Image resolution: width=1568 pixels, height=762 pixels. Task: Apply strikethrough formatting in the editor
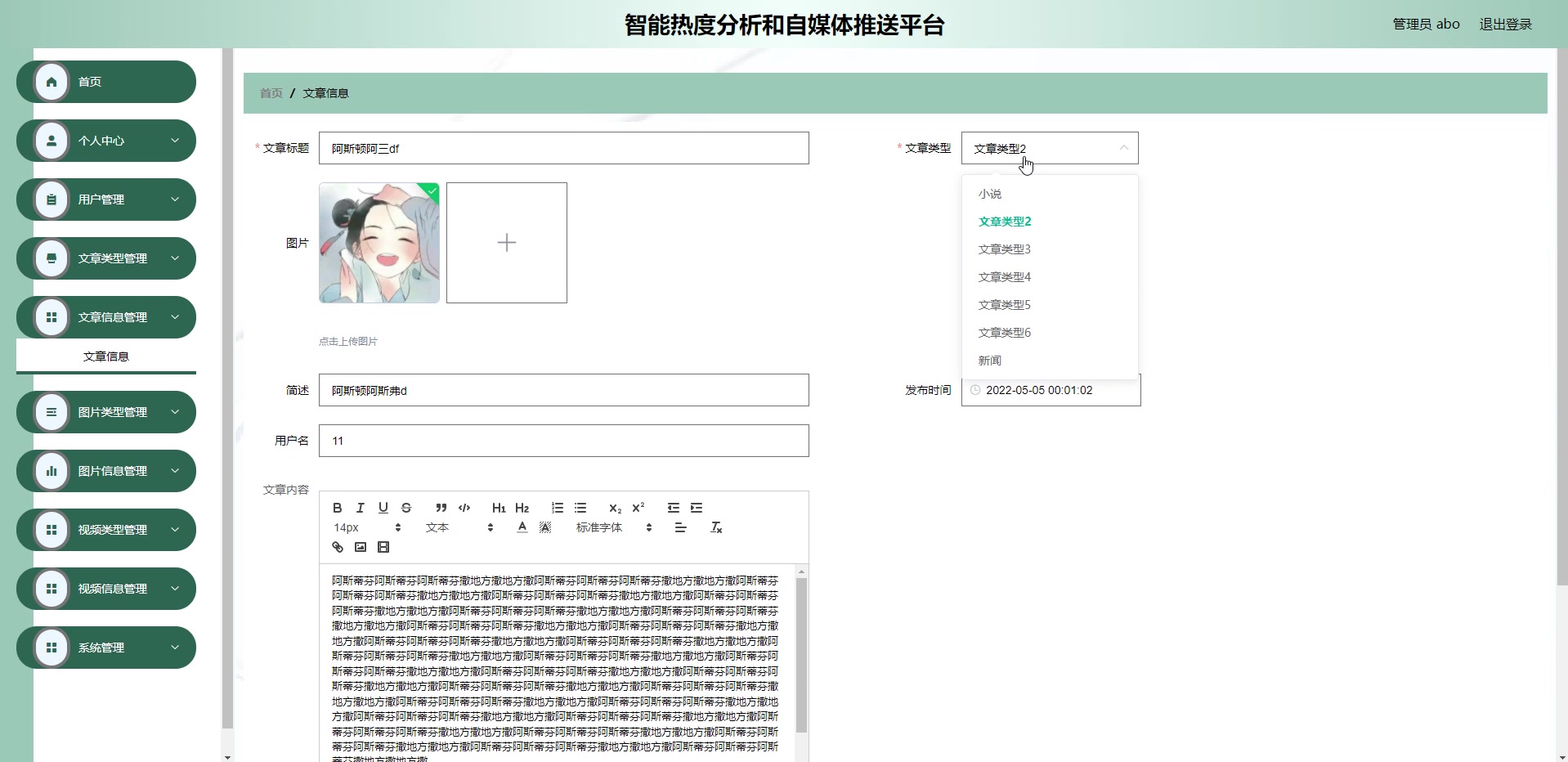point(405,508)
